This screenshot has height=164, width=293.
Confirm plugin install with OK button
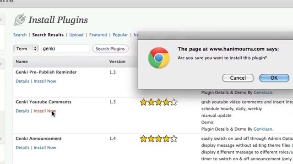point(274,78)
